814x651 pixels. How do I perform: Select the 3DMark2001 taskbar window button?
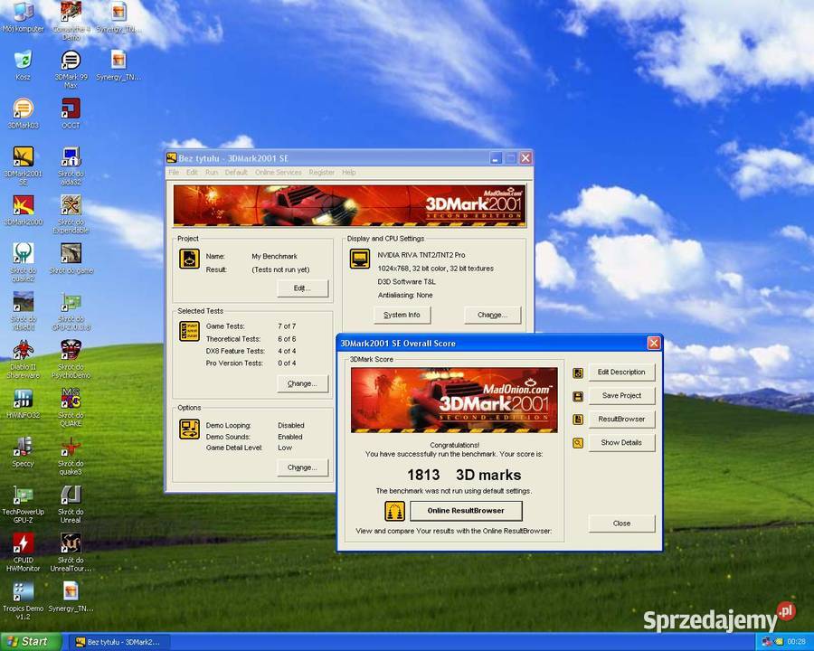[x=118, y=642]
